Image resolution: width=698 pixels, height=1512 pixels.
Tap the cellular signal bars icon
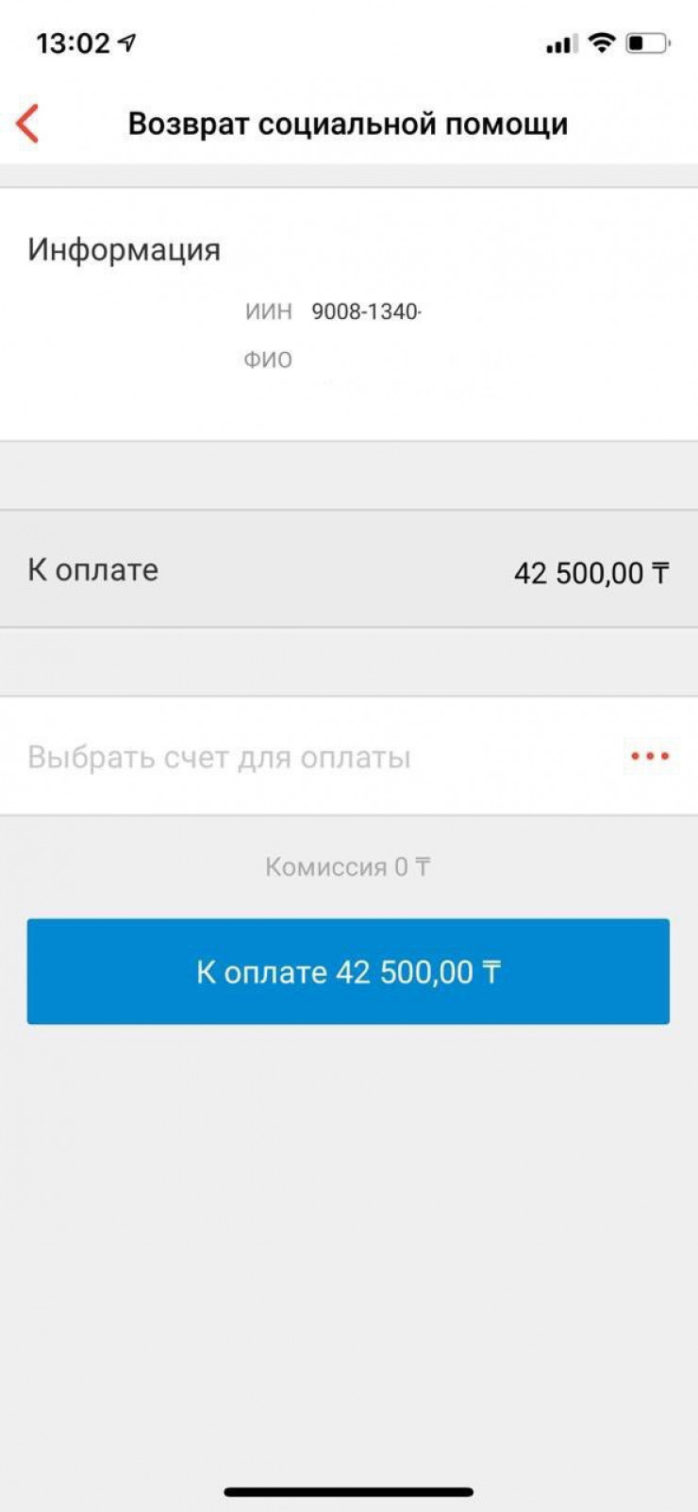(x=560, y=44)
